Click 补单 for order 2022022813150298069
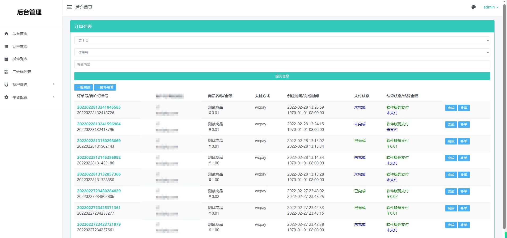This screenshot has height=238, width=507. (464, 141)
